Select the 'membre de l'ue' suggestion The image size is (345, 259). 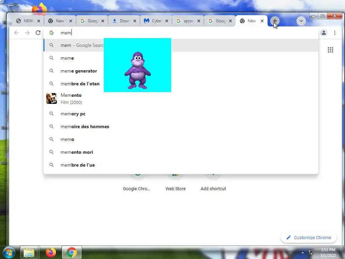tap(181, 165)
